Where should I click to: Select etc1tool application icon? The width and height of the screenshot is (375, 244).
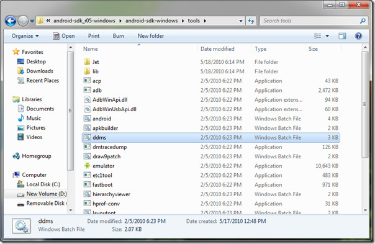(87, 175)
